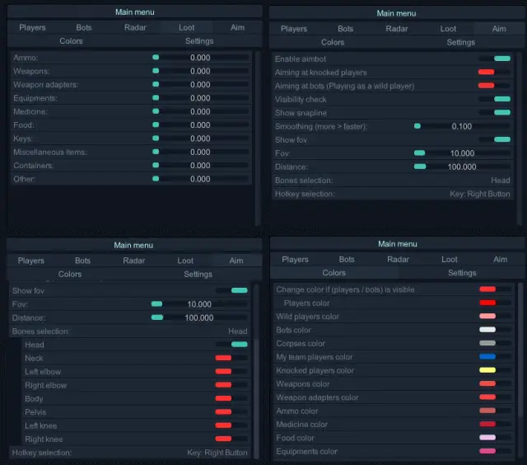Open the white Bots color swatch

[x=488, y=330]
